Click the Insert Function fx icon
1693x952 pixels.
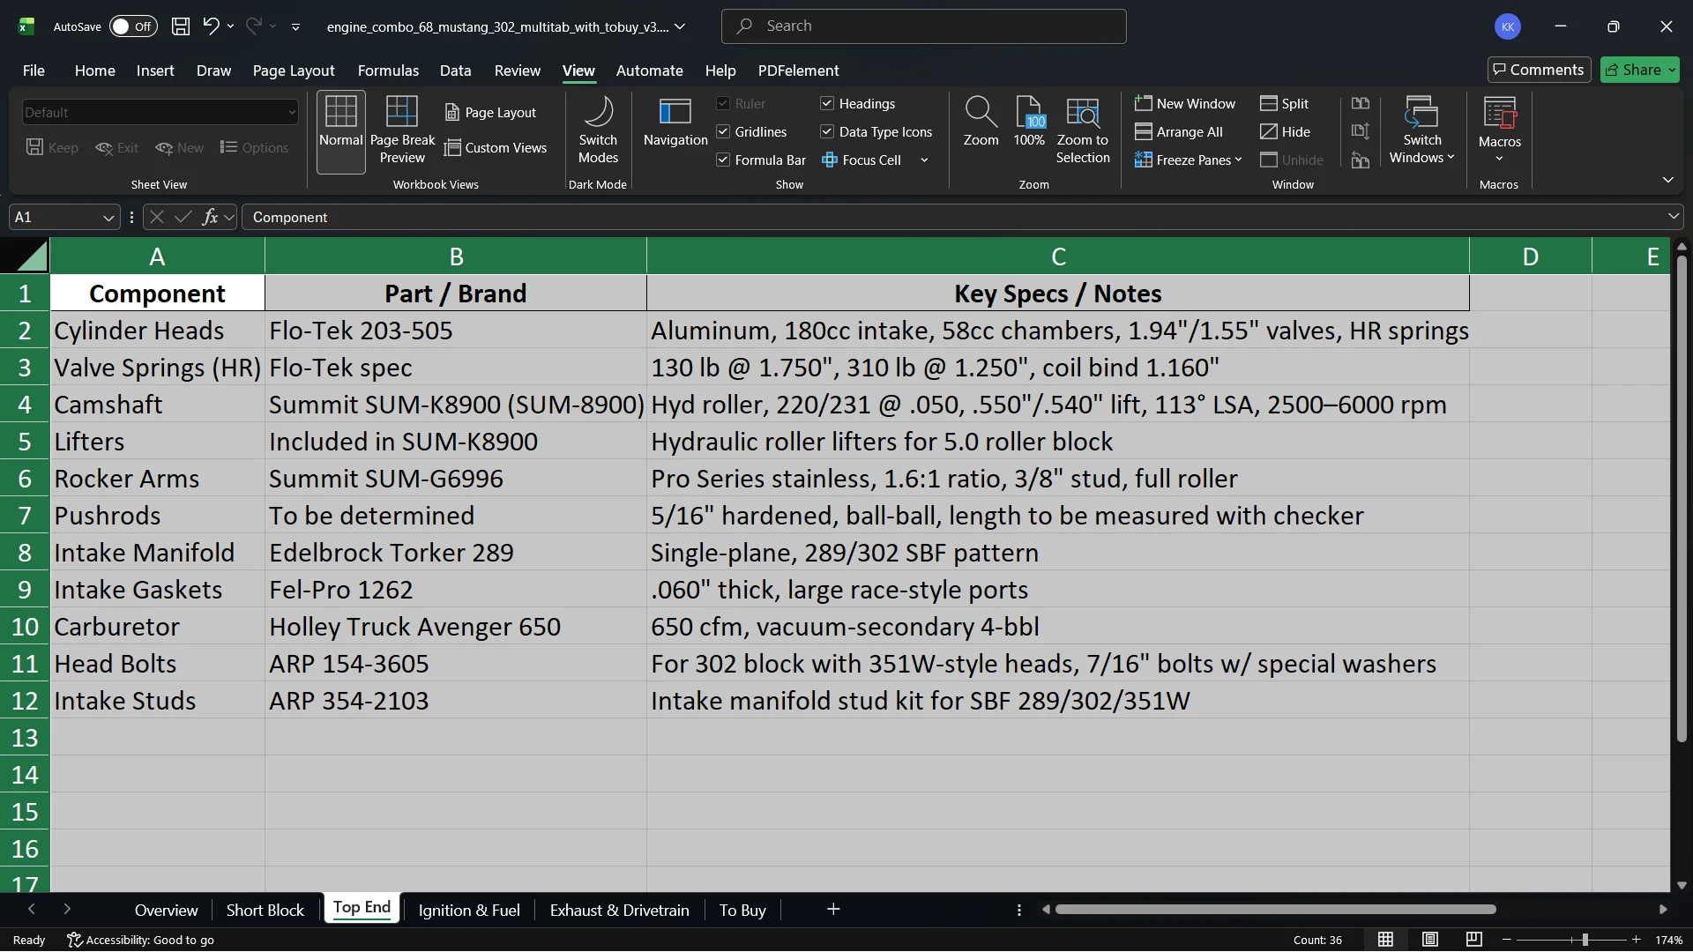(210, 217)
